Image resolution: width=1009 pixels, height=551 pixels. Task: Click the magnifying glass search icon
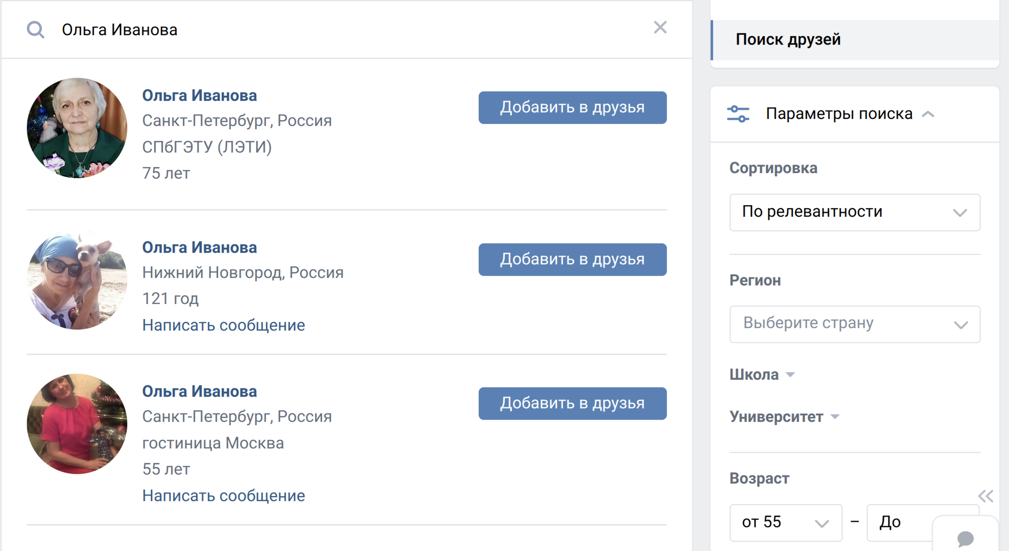36,29
